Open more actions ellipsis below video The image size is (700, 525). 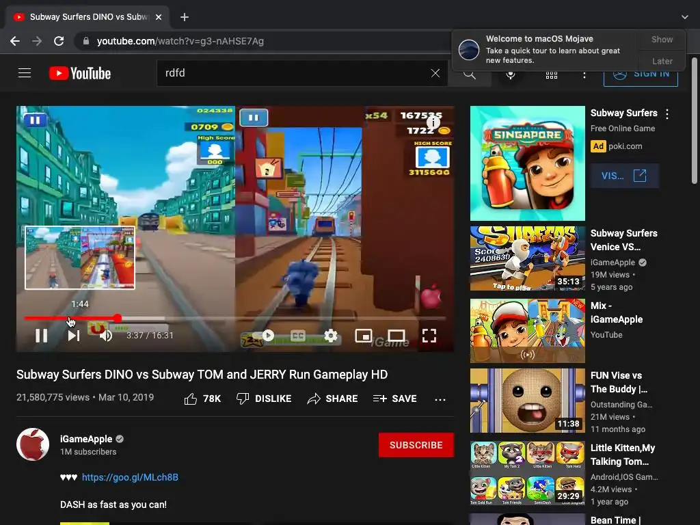(x=440, y=399)
